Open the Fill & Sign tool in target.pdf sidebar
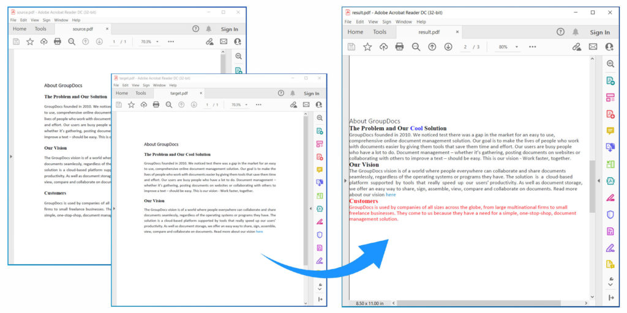 pyautogui.click(x=320, y=221)
